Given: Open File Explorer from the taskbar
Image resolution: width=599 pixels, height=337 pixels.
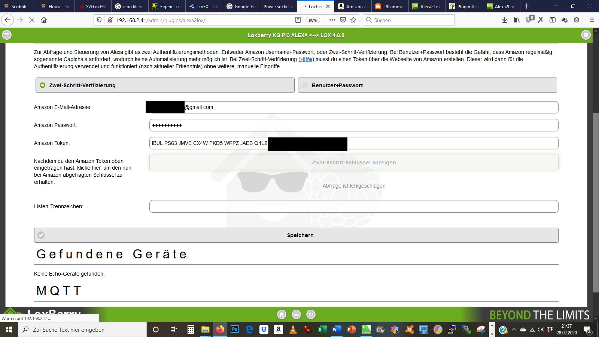Looking at the screenshot, I should 206,330.
